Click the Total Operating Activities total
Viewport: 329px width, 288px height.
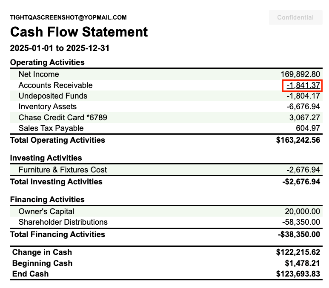(298, 140)
